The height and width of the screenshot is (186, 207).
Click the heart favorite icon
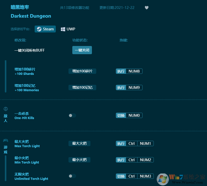(x=147, y=8)
